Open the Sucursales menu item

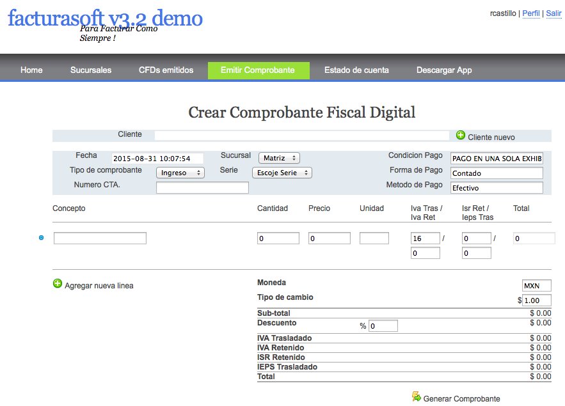point(91,70)
